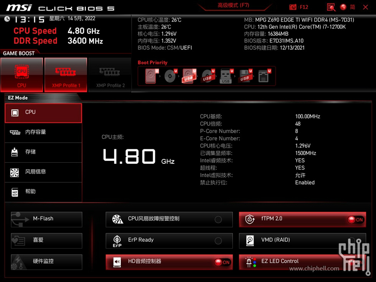The width and height of the screenshot is (376, 282).
Task: Click the CPU核心电压 value 1.296V in panel
Action: [303, 146]
